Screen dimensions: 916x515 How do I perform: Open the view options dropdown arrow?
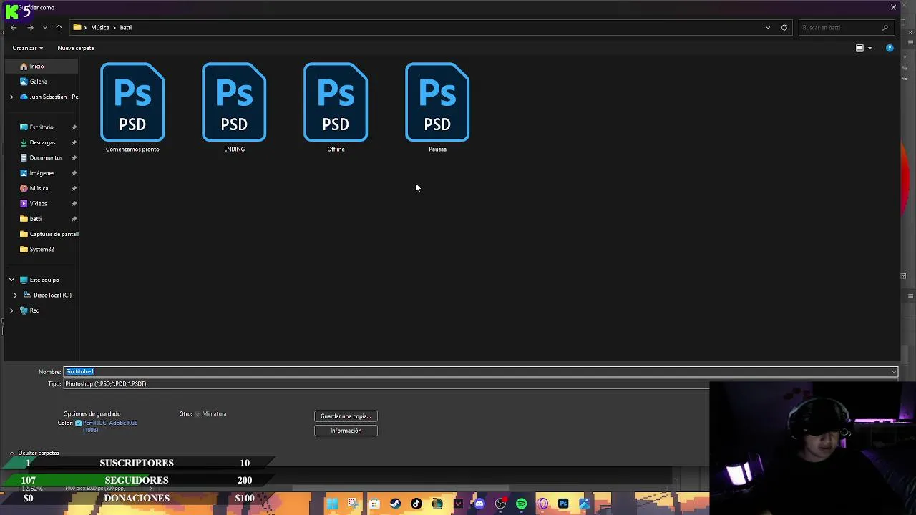869,48
